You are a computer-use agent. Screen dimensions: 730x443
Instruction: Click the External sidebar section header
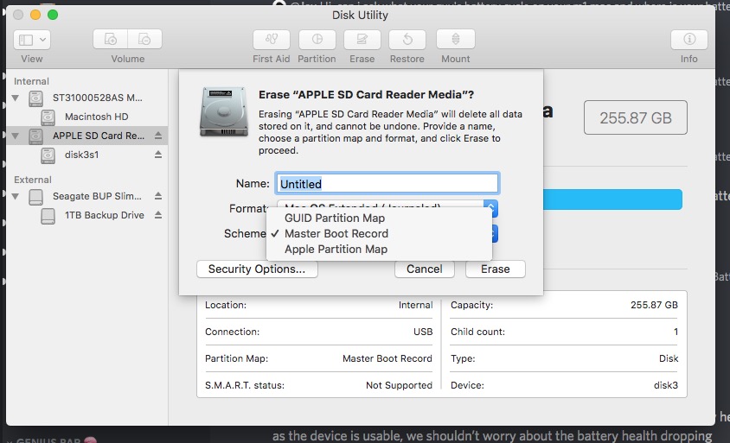(x=33, y=180)
